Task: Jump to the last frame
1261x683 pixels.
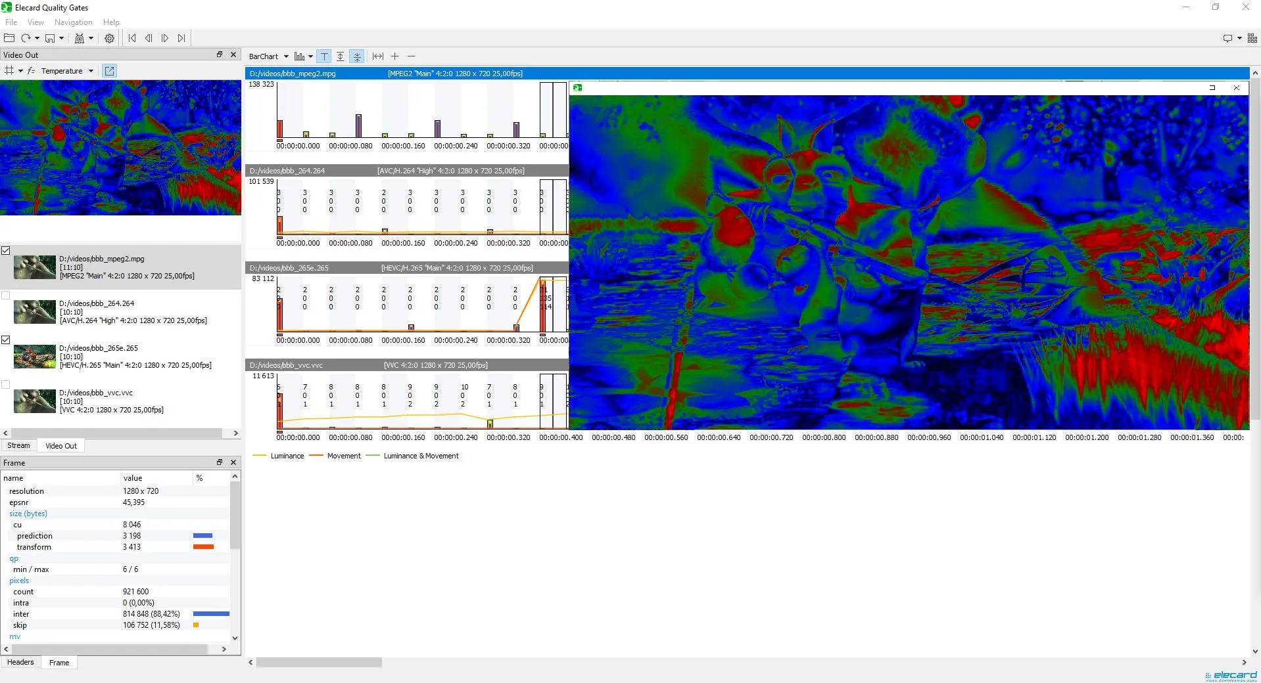Action: 181,38
